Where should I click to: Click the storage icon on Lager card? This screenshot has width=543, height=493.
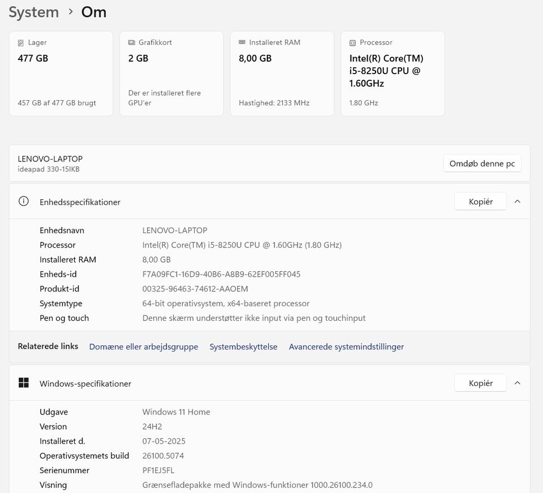pos(21,43)
